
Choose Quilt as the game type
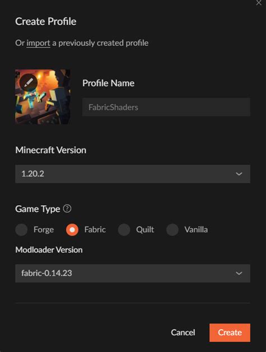[x=124, y=230]
